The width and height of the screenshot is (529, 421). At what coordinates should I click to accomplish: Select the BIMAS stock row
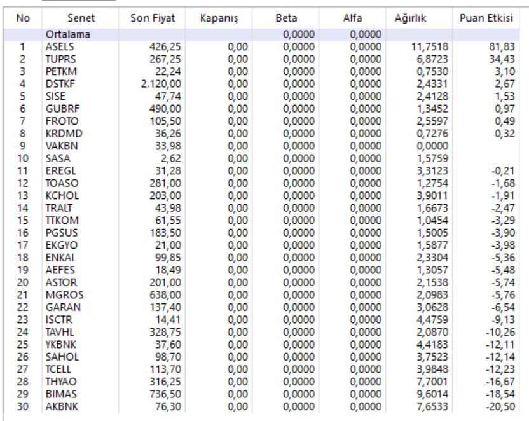tap(261, 394)
